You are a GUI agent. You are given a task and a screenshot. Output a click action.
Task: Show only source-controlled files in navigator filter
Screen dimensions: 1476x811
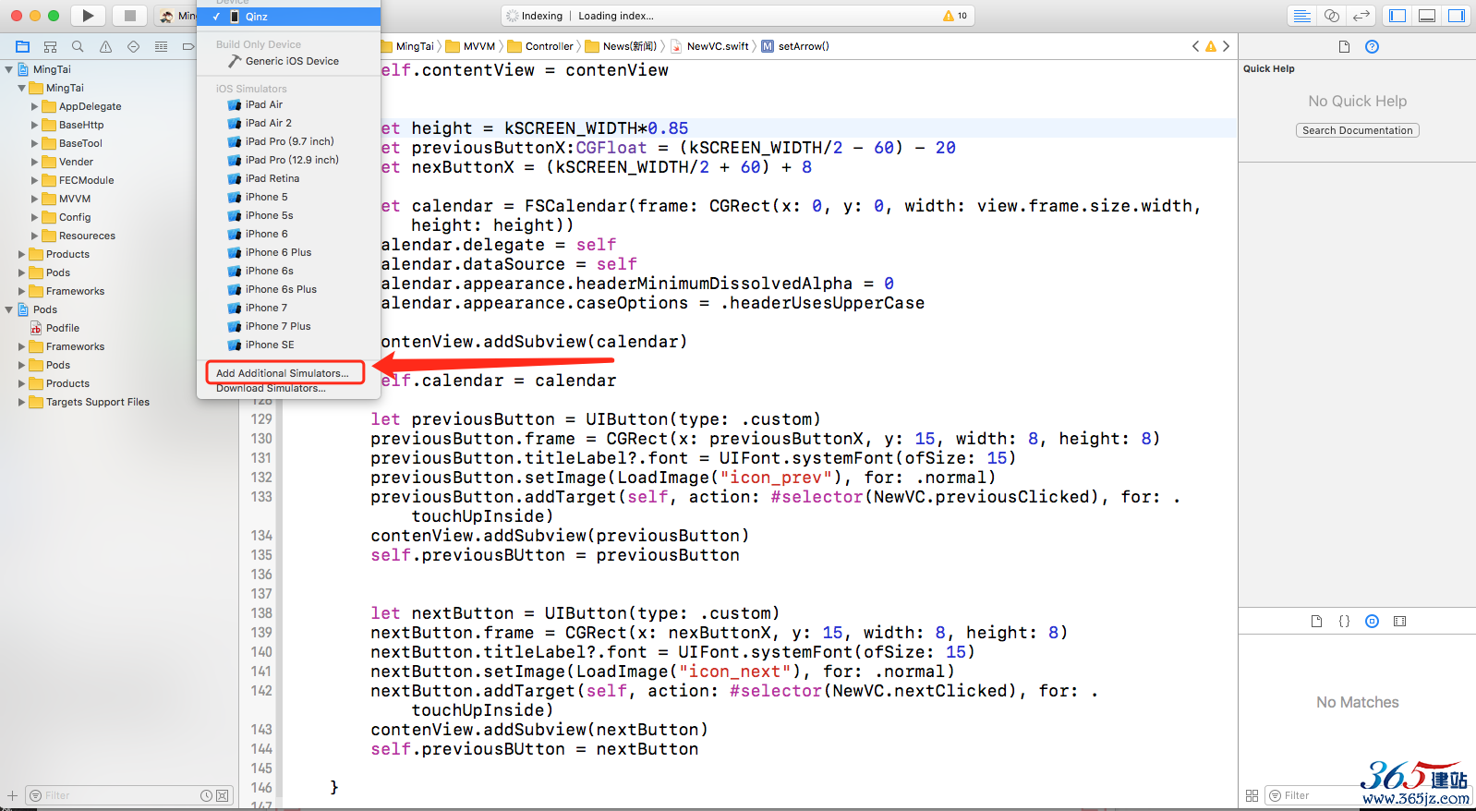pyautogui.click(x=223, y=795)
